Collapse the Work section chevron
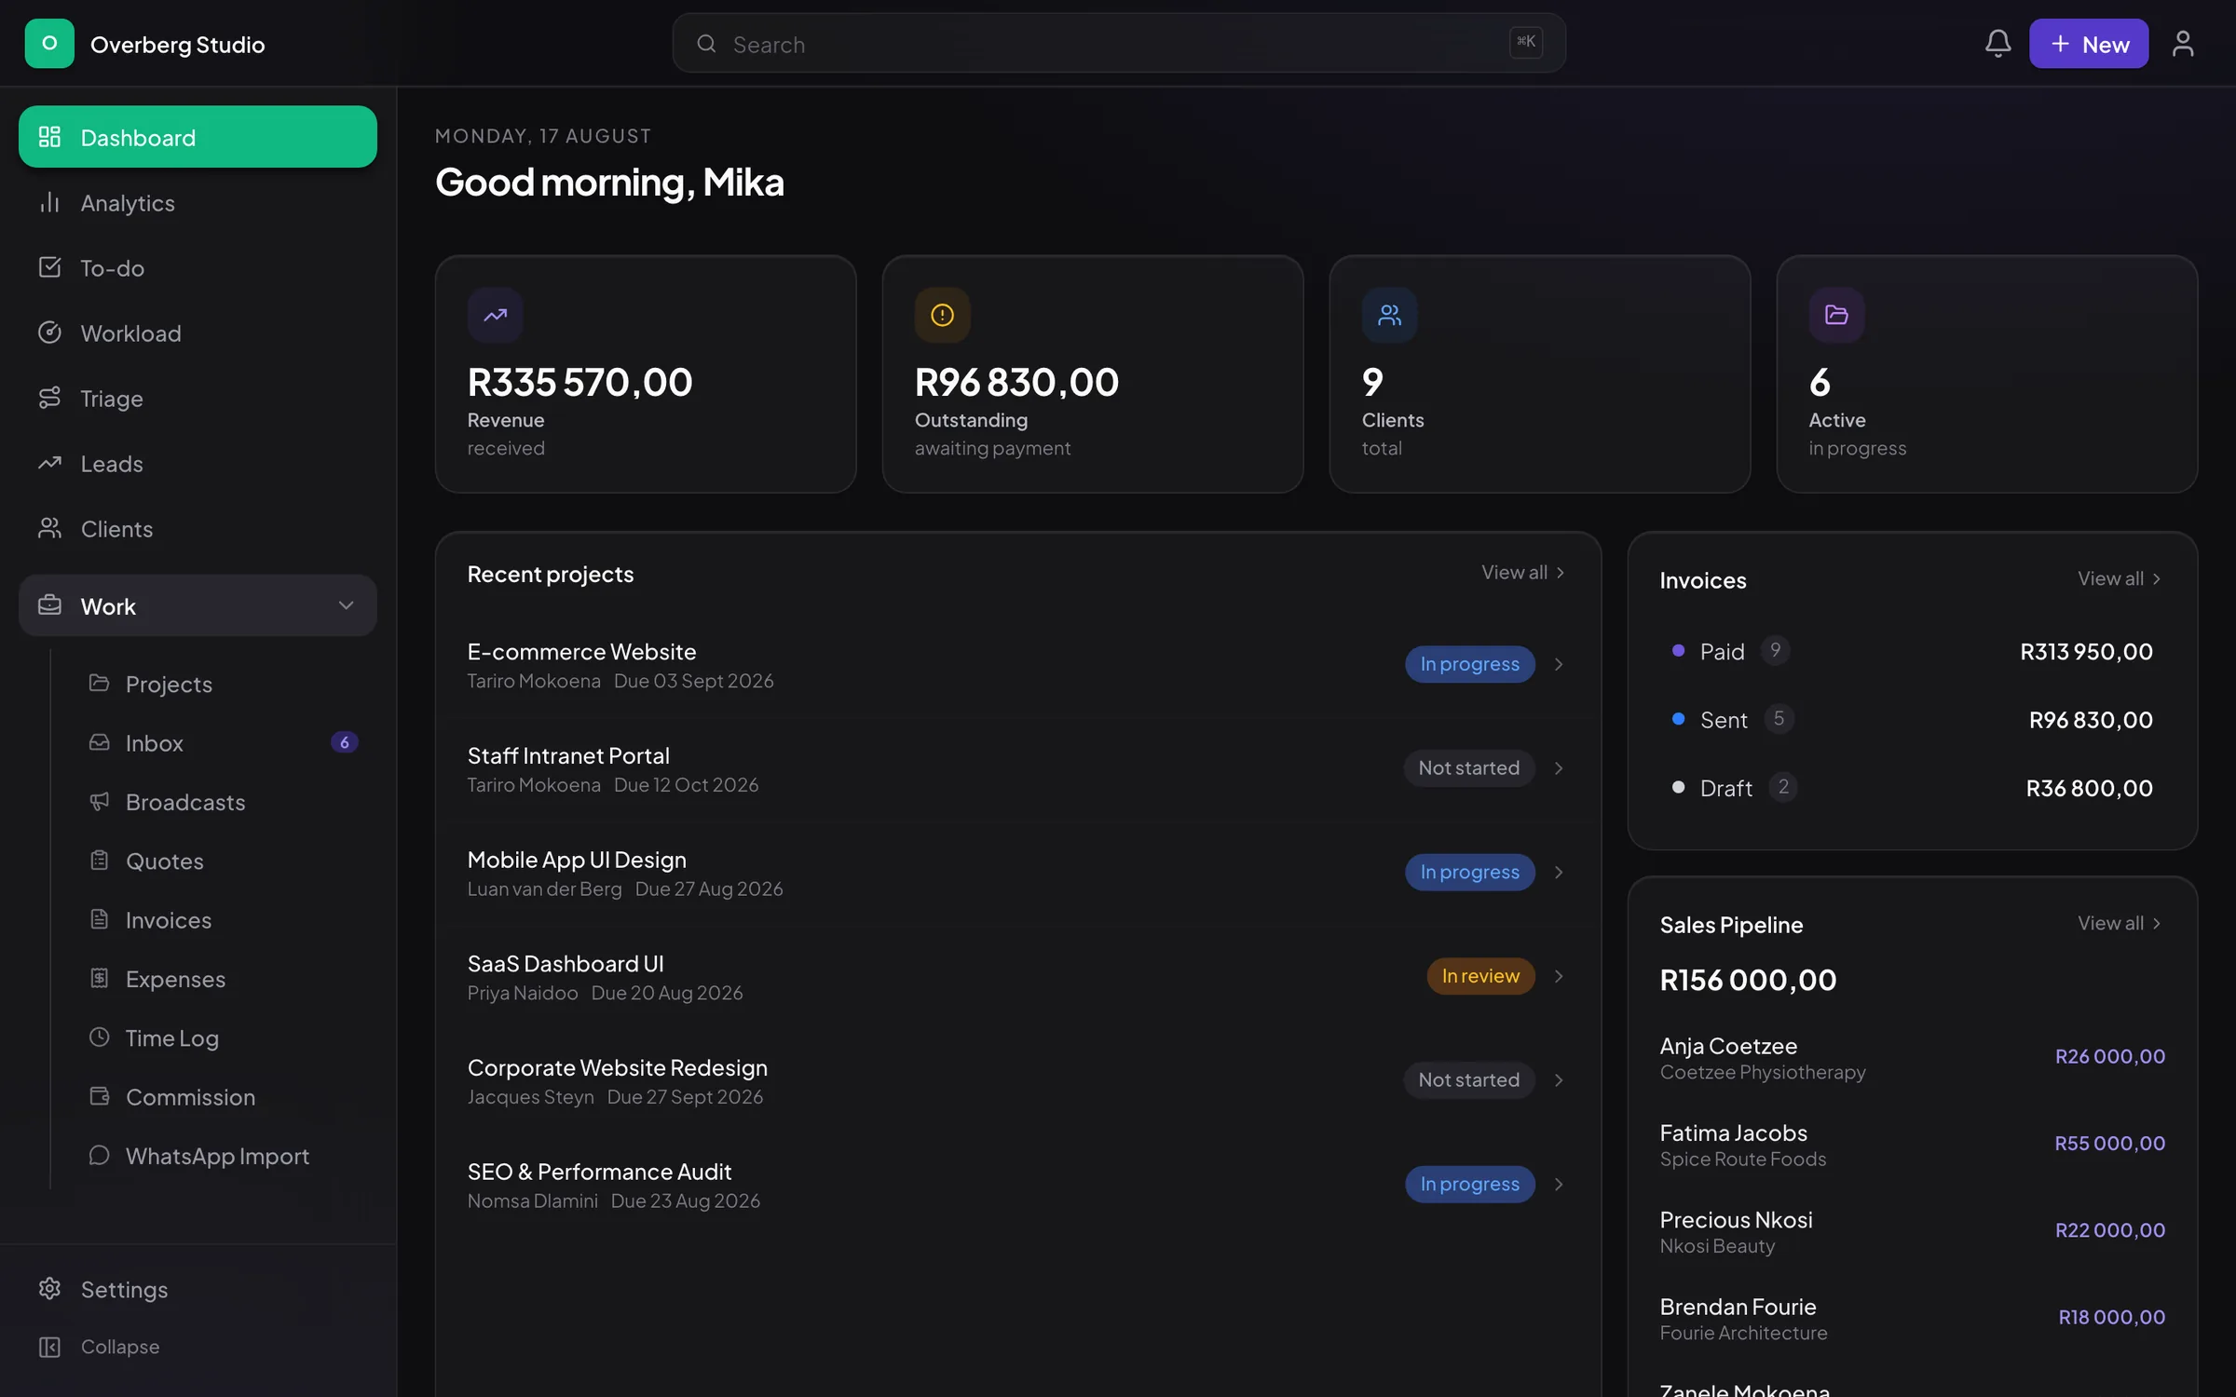Screen dimensions: 2236x1397 (x=346, y=605)
